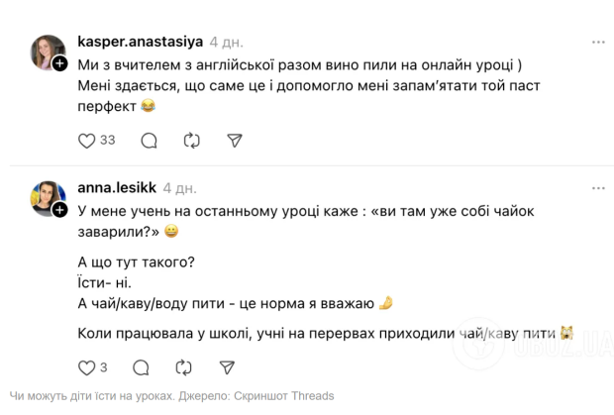Reply to kasper.anastasiya's post via comment icon

(x=149, y=141)
